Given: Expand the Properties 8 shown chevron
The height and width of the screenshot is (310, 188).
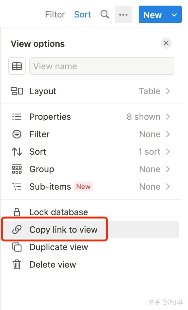Looking at the screenshot, I should [x=168, y=117].
